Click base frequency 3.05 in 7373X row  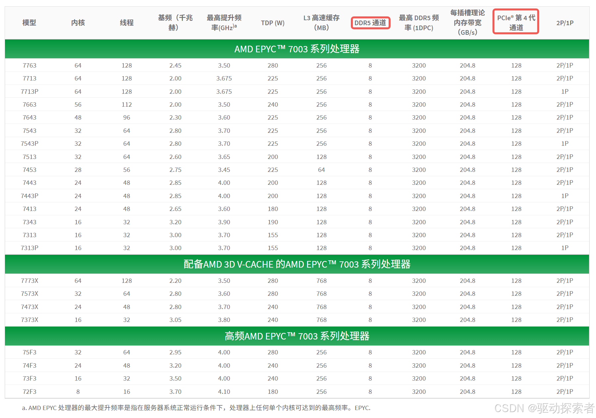tap(175, 320)
